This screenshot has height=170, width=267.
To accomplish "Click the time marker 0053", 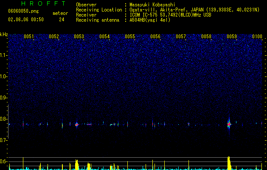I will click(x=79, y=37).
